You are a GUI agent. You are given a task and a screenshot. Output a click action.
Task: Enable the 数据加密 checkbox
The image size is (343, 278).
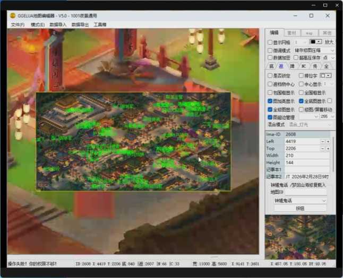pyautogui.click(x=270, y=57)
